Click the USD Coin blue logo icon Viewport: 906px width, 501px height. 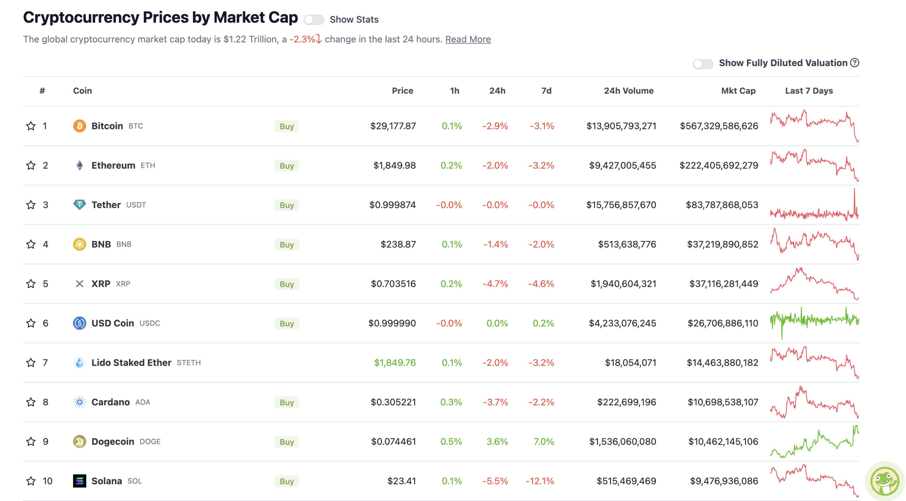(x=80, y=323)
